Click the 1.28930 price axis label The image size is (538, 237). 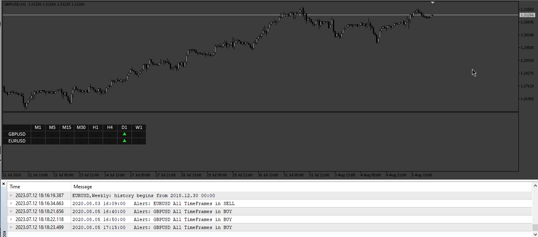(x=528, y=60)
